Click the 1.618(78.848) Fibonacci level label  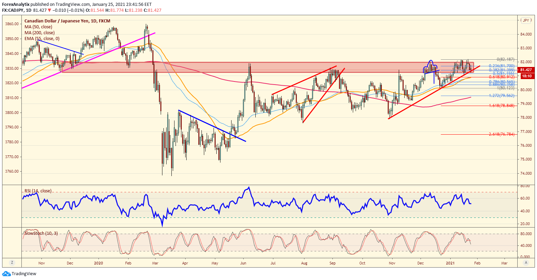click(x=502, y=106)
